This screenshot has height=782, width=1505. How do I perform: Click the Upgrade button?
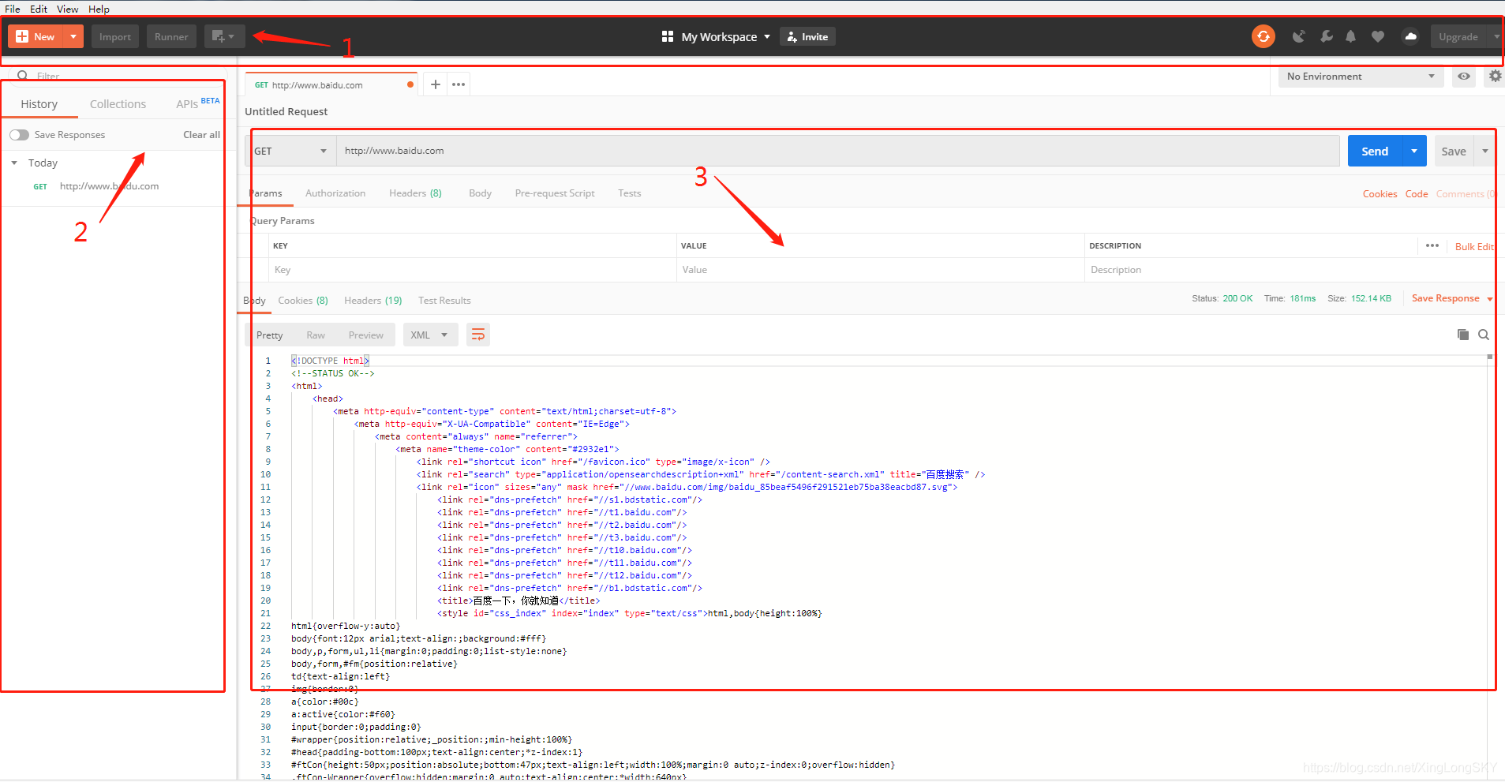[x=1458, y=36]
